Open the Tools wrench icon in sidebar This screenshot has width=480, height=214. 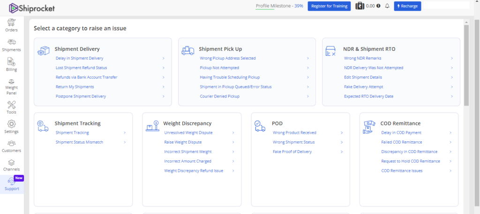(12, 105)
